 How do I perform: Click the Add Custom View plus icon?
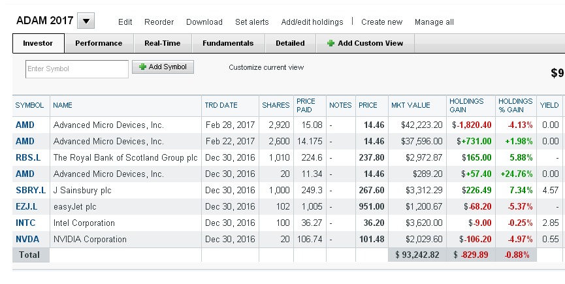(331, 43)
